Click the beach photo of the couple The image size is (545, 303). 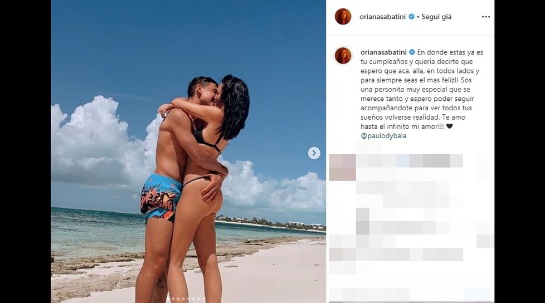click(188, 151)
